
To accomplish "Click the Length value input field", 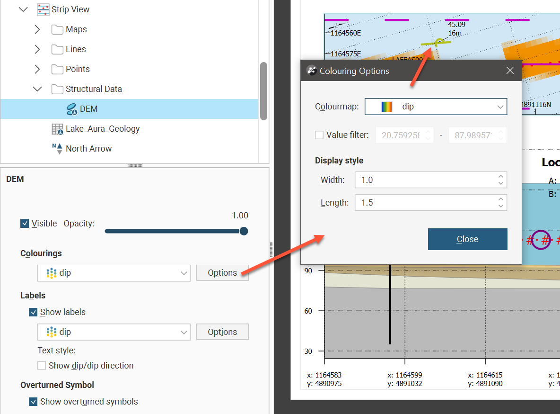I will coord(426,203).
